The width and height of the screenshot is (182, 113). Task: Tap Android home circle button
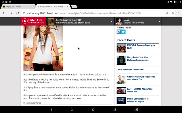pos(72,110)
